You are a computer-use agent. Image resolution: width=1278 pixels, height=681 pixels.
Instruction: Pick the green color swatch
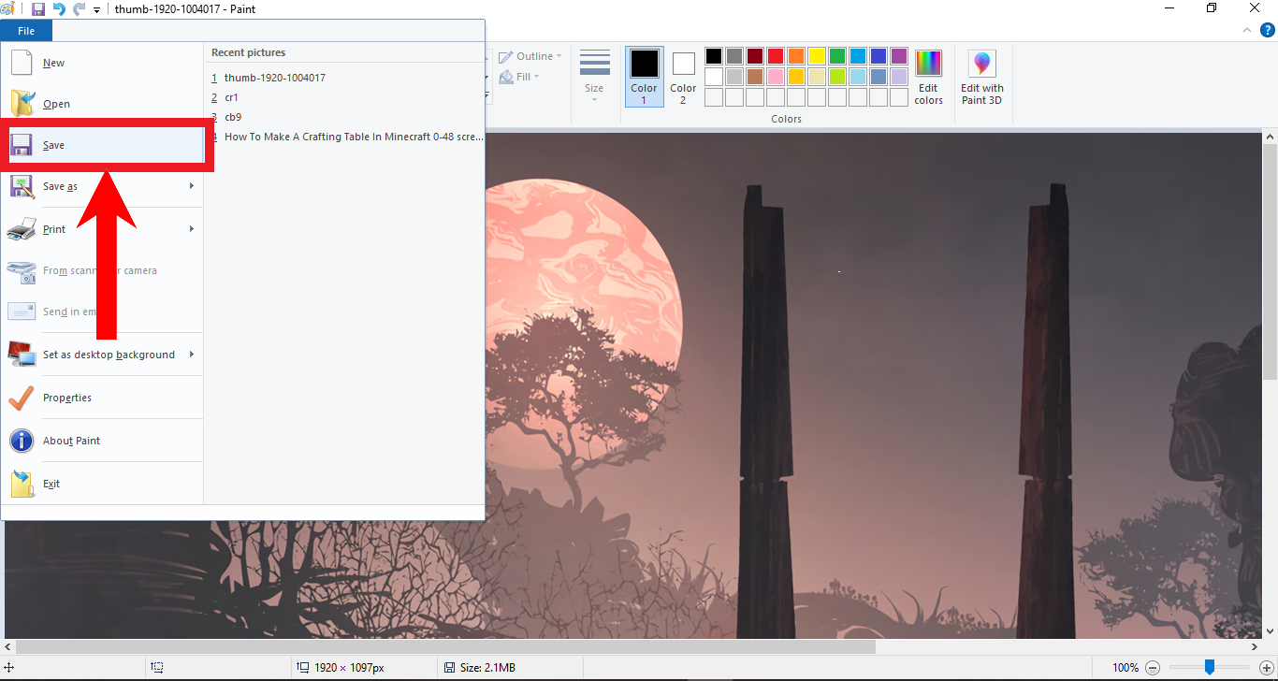(x=837, y=56)
